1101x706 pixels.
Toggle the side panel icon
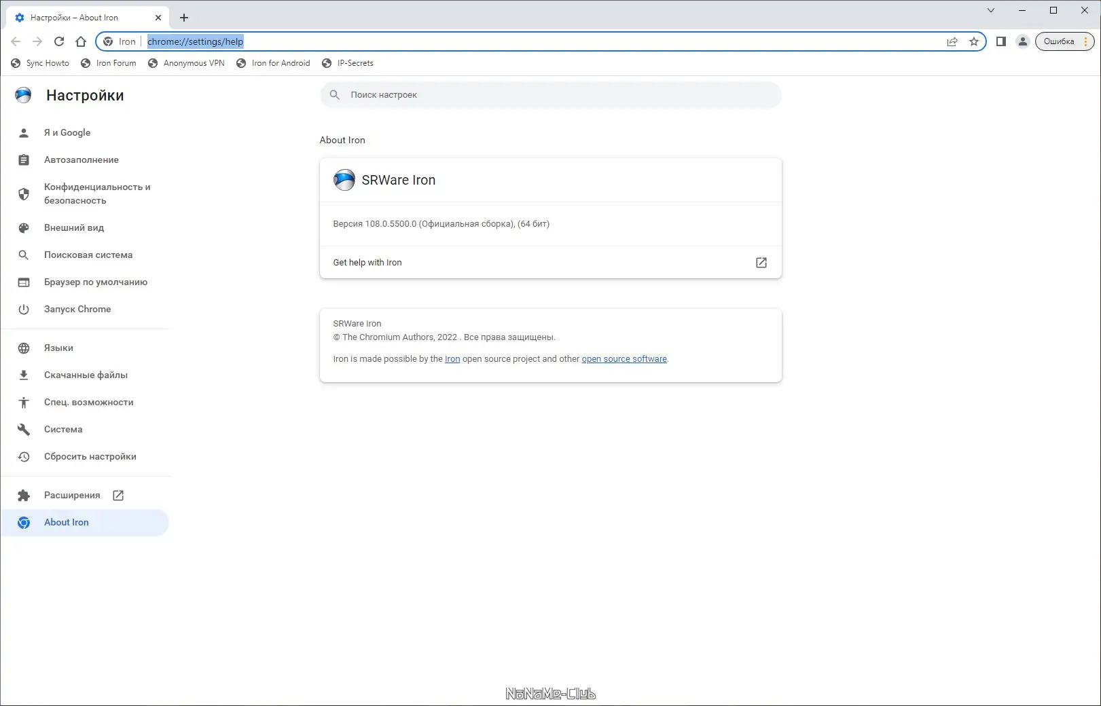coord(1000,41)
